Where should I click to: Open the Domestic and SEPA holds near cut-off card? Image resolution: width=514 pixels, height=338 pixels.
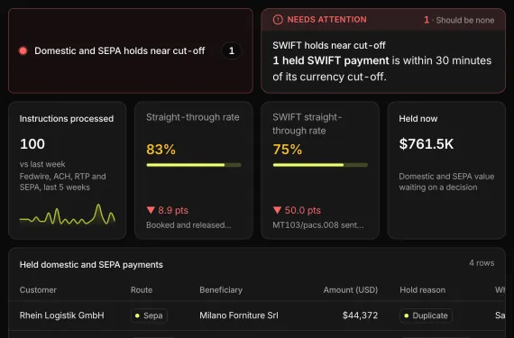coord(131,50)
